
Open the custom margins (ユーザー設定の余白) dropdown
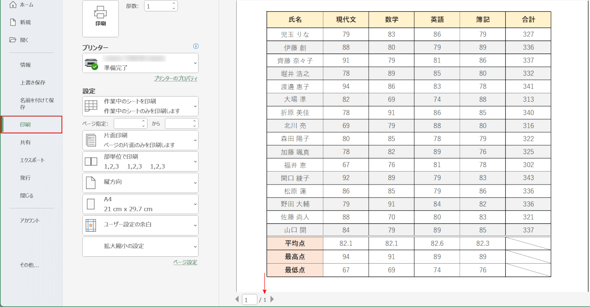tap(140, 225)
